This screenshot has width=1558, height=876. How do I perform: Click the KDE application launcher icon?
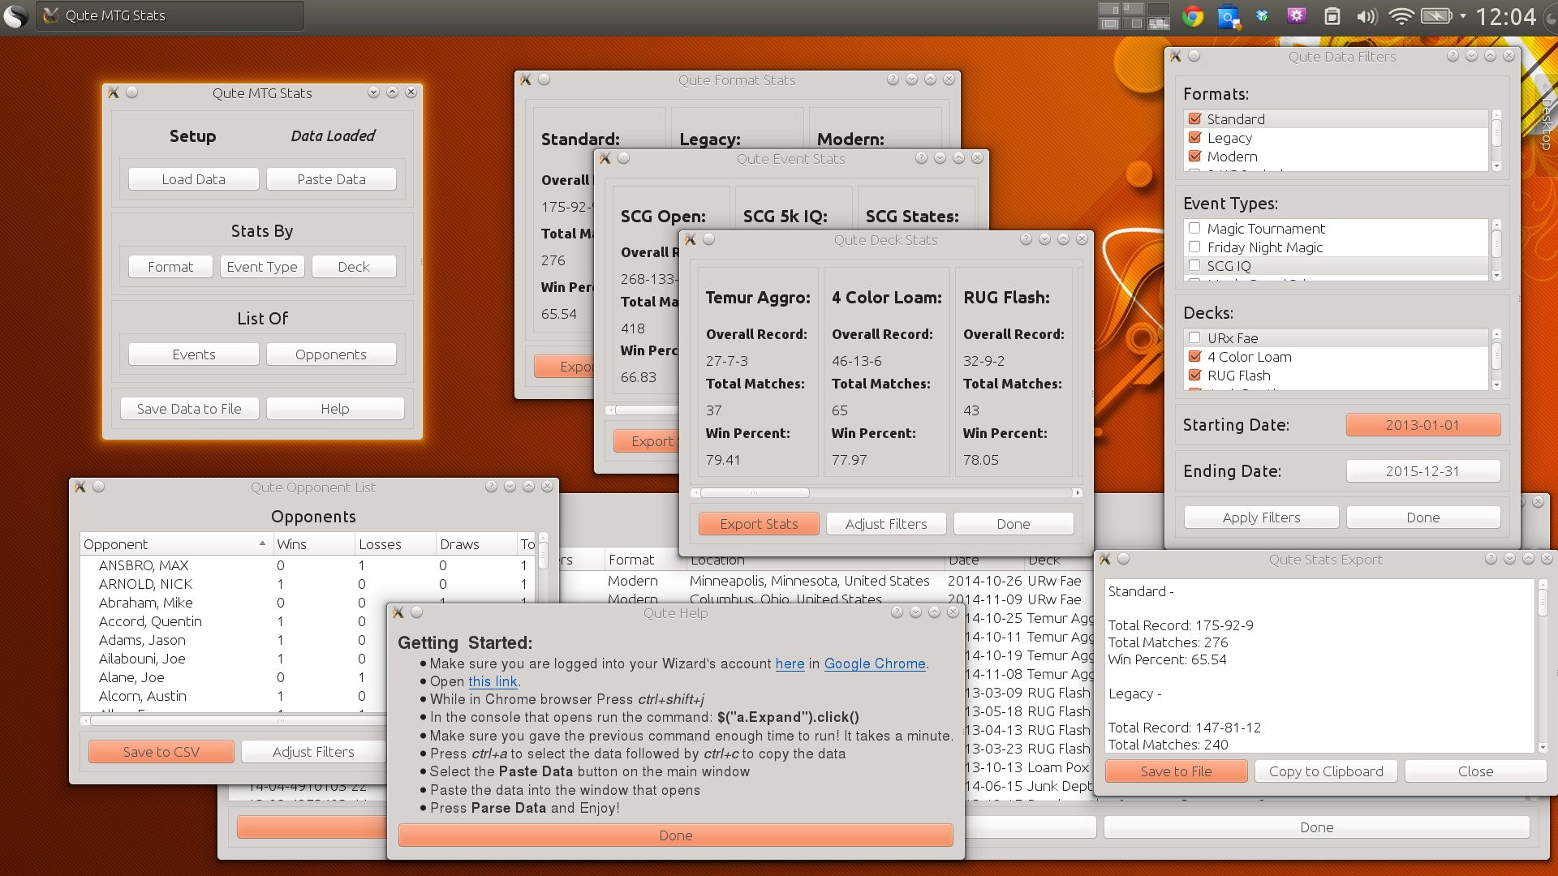(15, 16)
